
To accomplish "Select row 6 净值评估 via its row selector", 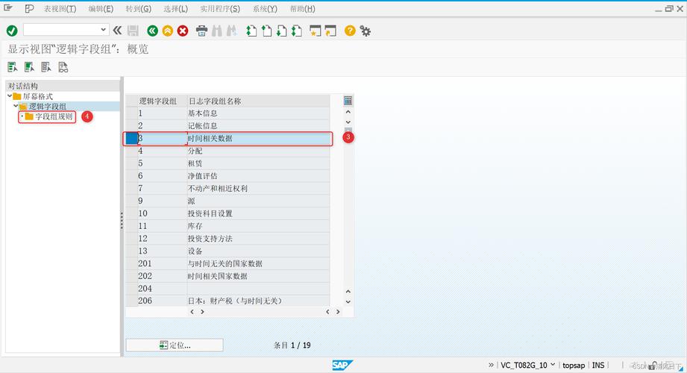I will click(x=131, y=176).
